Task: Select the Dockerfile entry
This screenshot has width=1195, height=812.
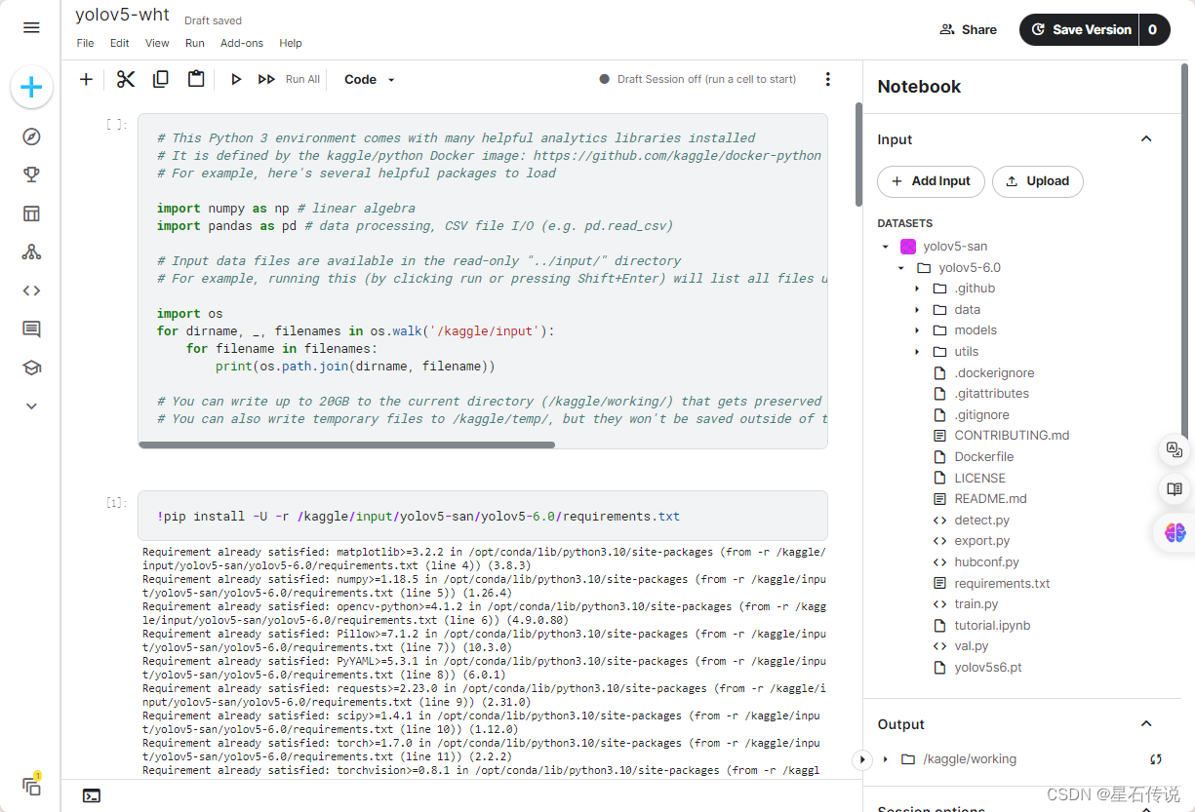Action: coord(983,456)
